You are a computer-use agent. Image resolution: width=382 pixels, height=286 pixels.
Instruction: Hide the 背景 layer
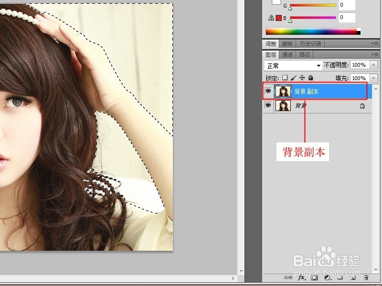click(x=268, y=105)
